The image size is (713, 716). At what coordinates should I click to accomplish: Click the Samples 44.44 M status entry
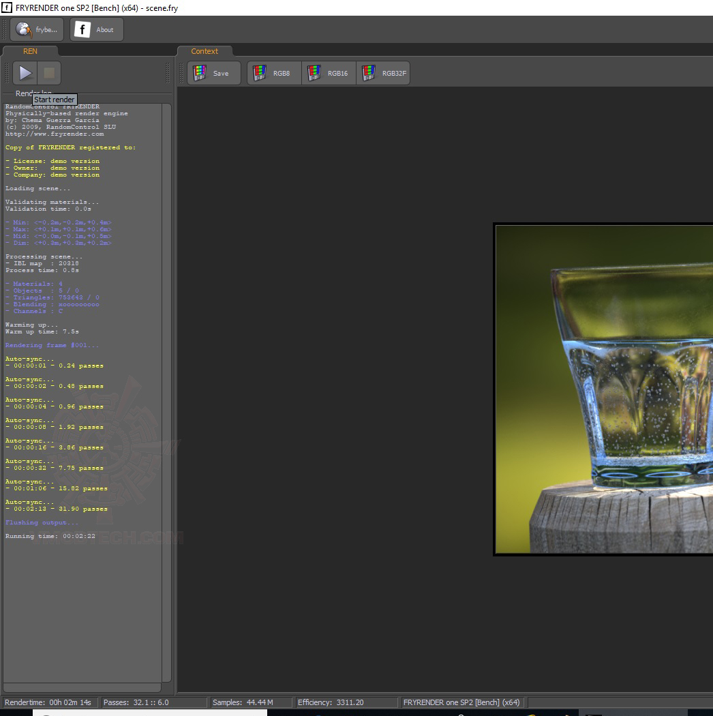click(x=250, y=702)
